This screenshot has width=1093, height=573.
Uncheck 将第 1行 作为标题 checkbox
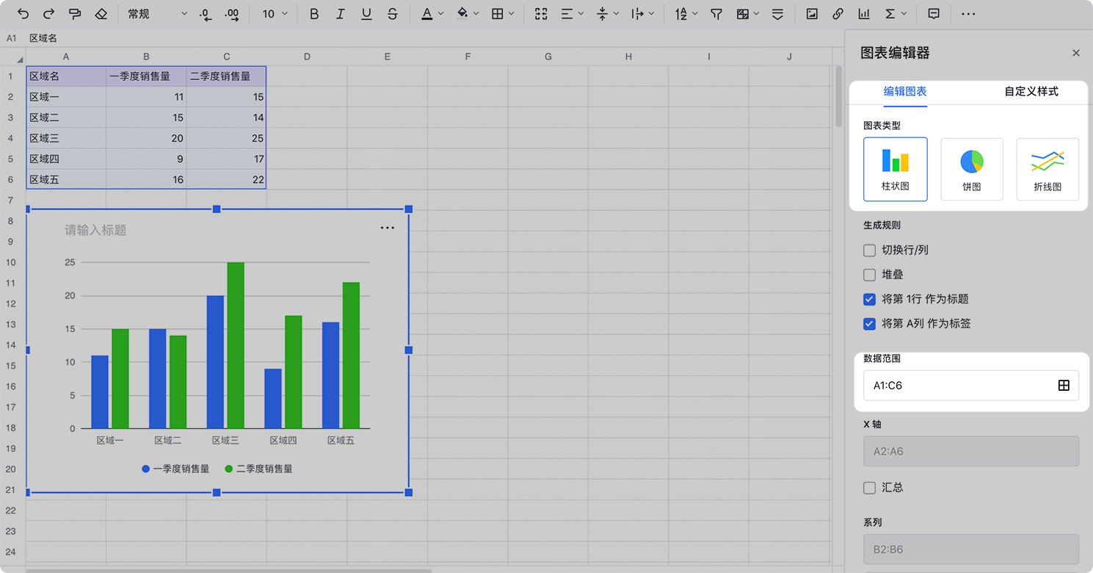coord(870,299)
